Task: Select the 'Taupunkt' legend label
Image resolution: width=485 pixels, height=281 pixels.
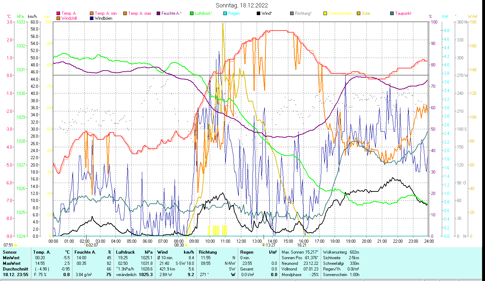Action: [403, 14]
